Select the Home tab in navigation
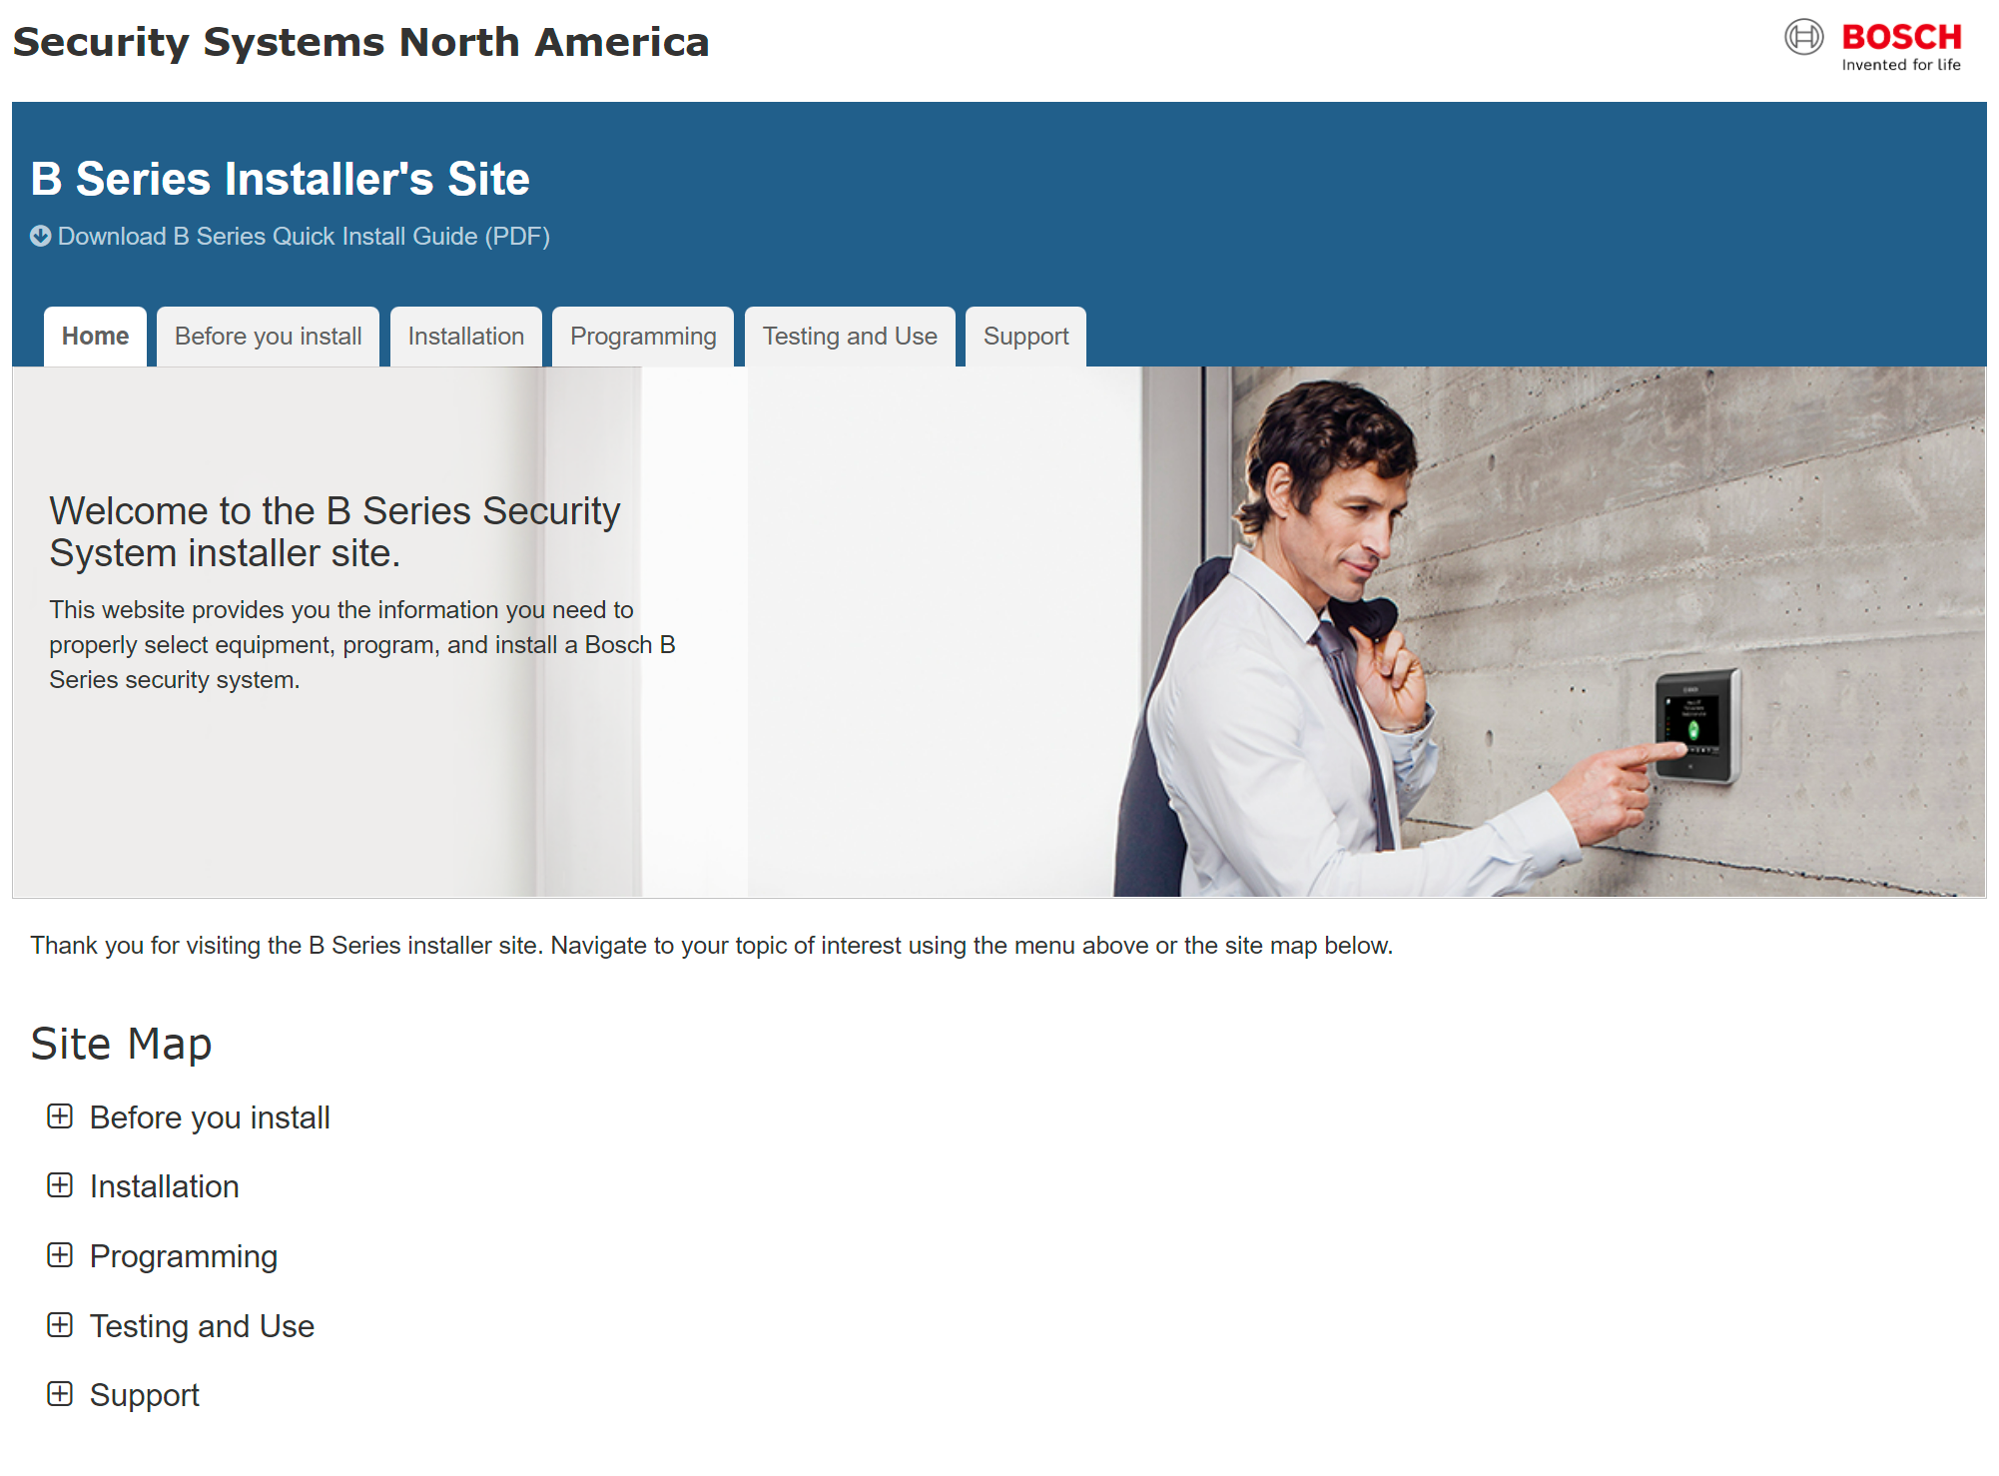 click(x=96, y=336)
